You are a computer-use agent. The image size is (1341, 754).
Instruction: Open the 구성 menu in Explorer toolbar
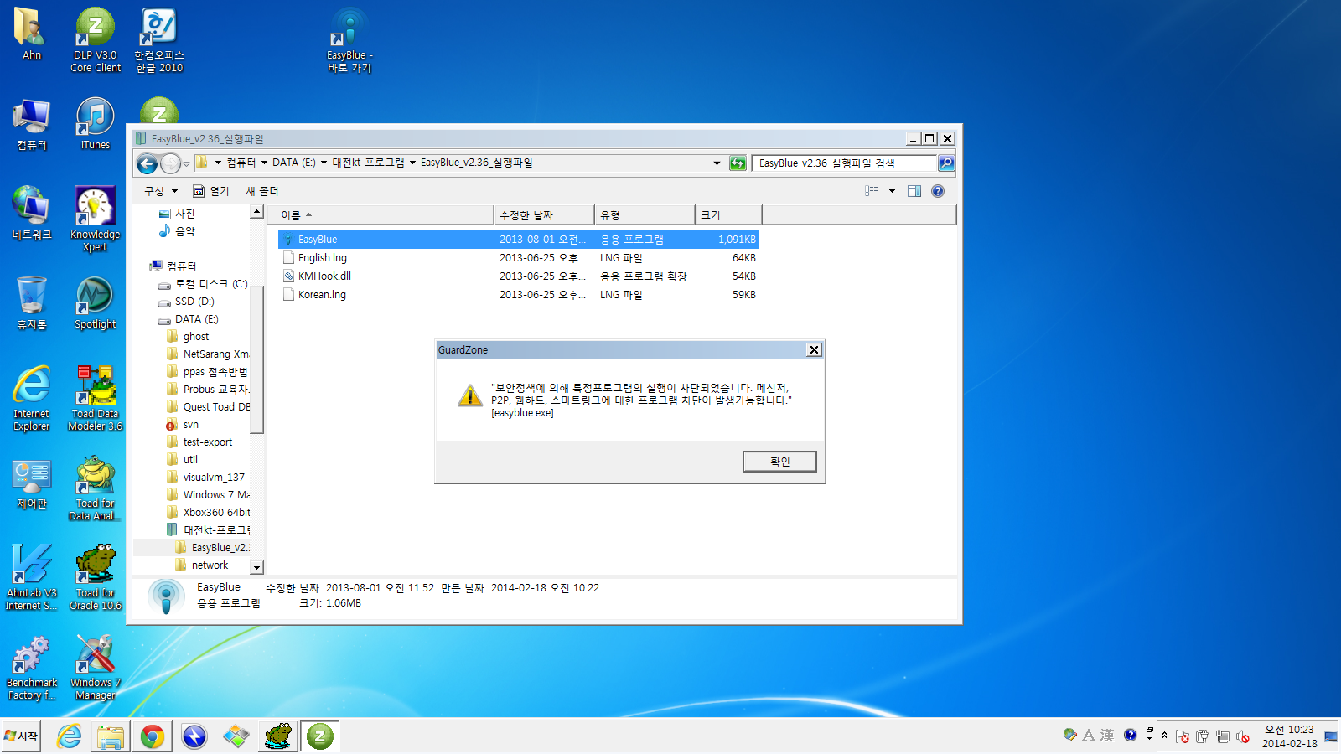160,191
